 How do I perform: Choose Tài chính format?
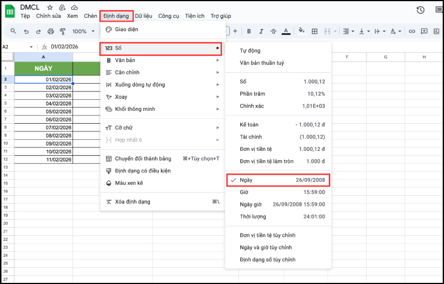278,137
